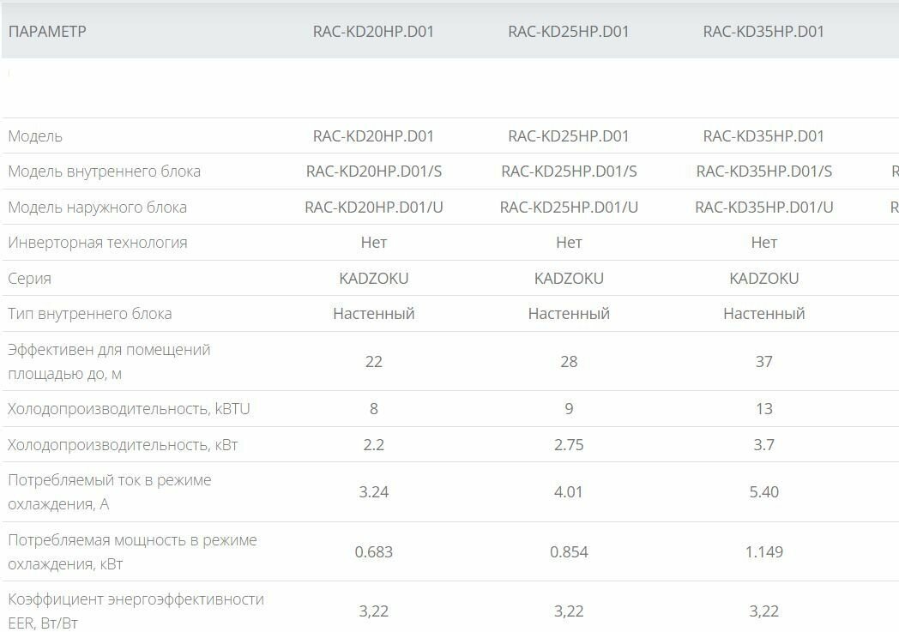Click the RAC-KD35HP.D01/S cell
This screenshot has width=899, height=632.
coord(764,172)
